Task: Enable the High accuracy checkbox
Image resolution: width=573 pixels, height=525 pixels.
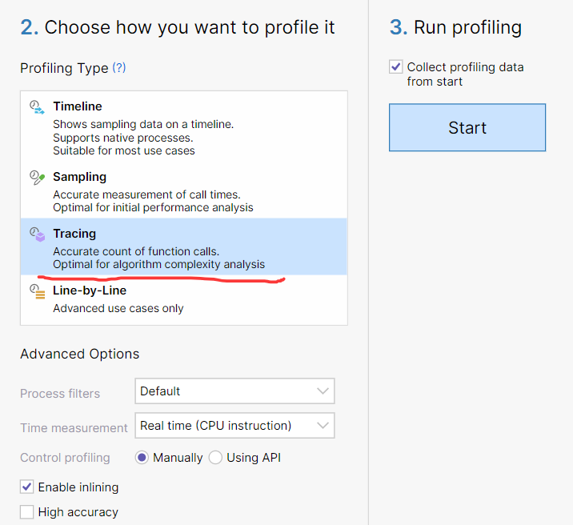Action: click(x=27, y=512)
